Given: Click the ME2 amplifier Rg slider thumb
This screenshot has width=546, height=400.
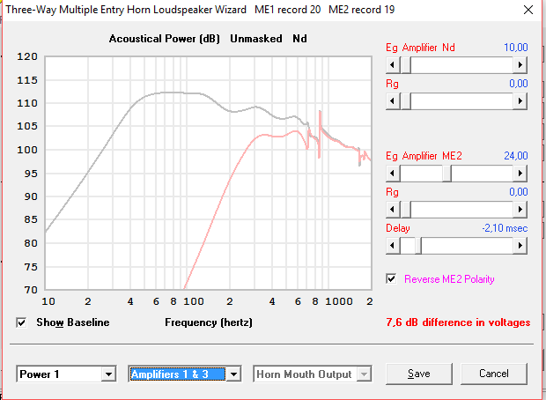Looking at the screenshot, I should (x=406, y=210).
